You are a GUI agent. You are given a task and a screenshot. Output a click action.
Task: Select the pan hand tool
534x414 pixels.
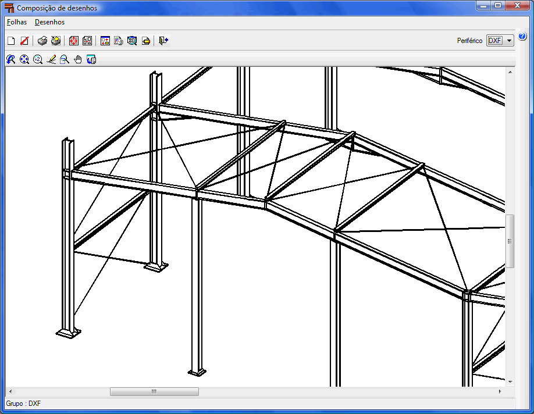tap(78, 59)
